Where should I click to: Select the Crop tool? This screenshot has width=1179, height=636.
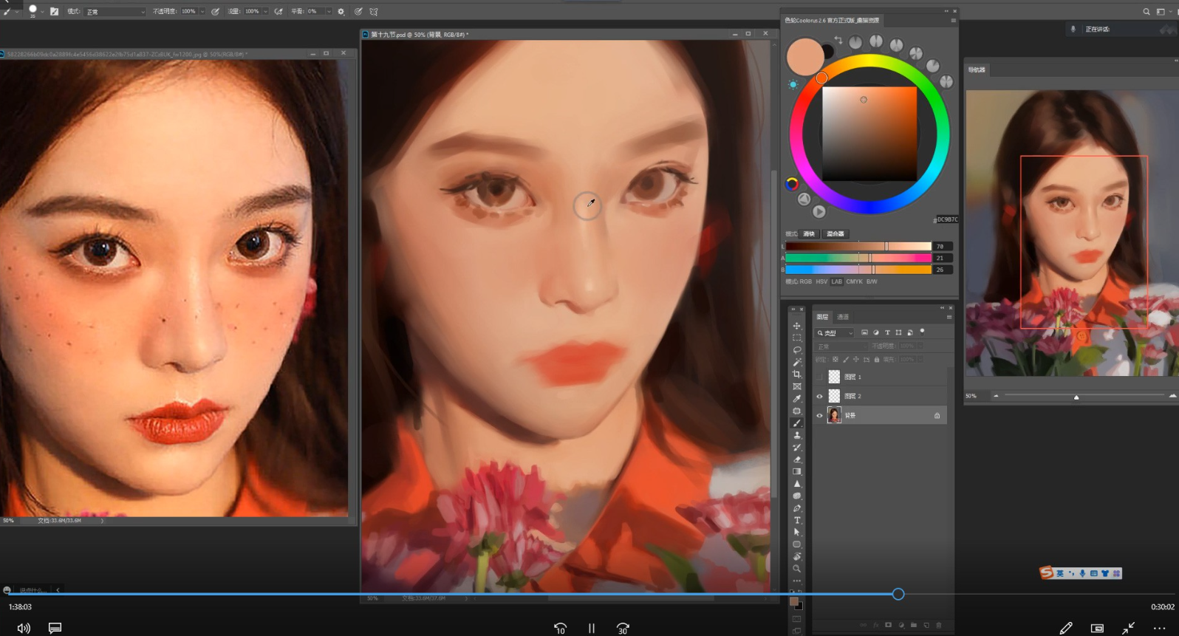tap(796, 375)
